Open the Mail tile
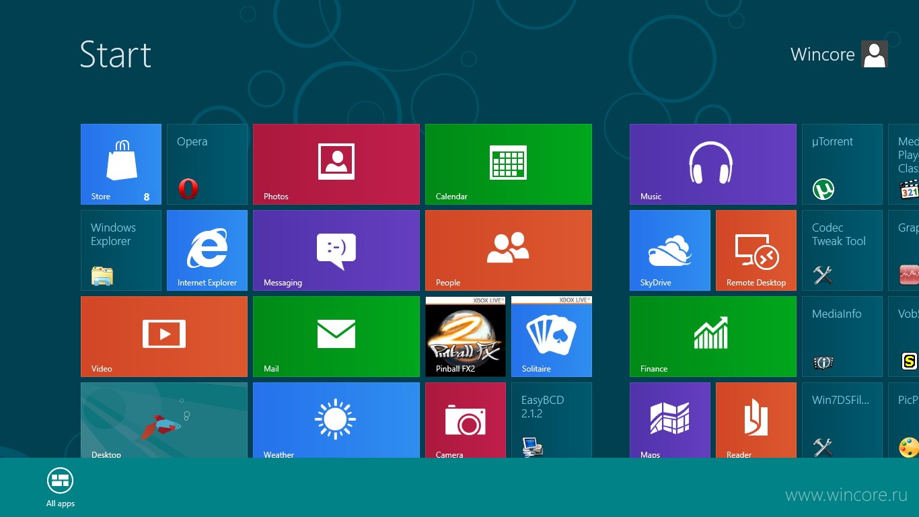The width and height of the screenshot is (919, 517). coord(336,337)
